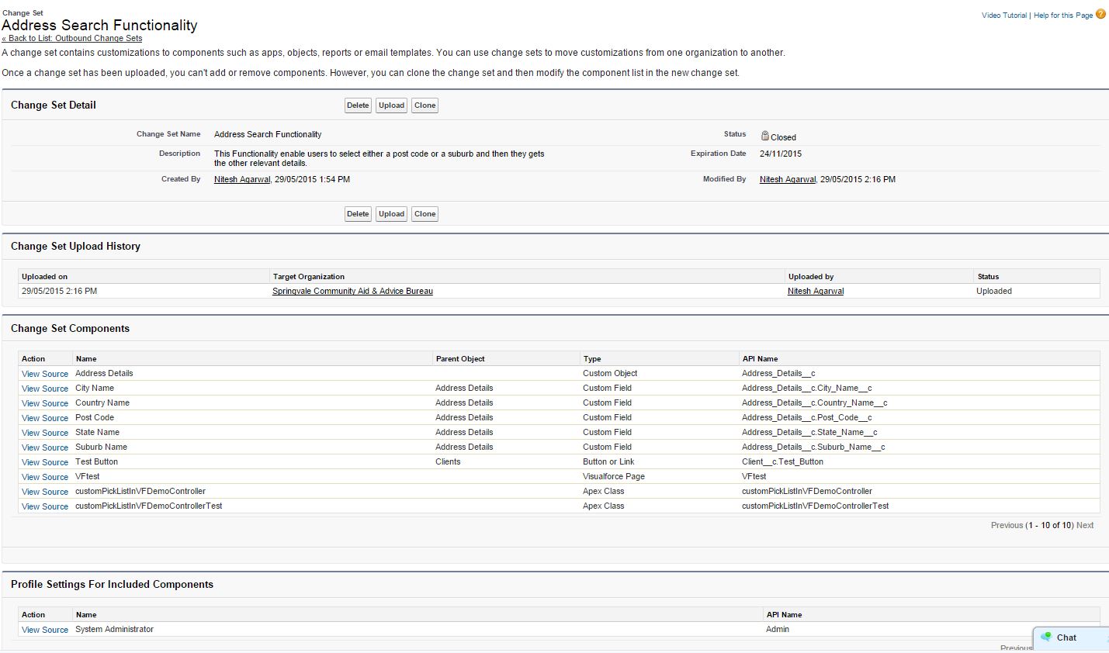View source of the City Name field
This screenshot has height=653, width=1109.
click(45, 389)
